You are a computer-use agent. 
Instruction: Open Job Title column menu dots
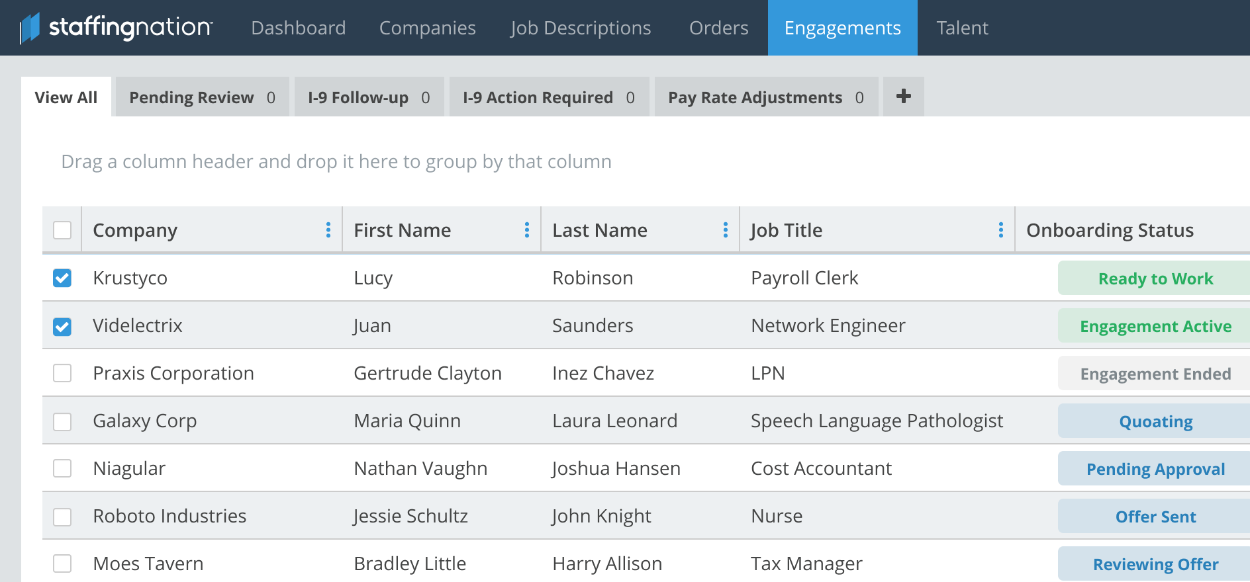pos(1001,229)
